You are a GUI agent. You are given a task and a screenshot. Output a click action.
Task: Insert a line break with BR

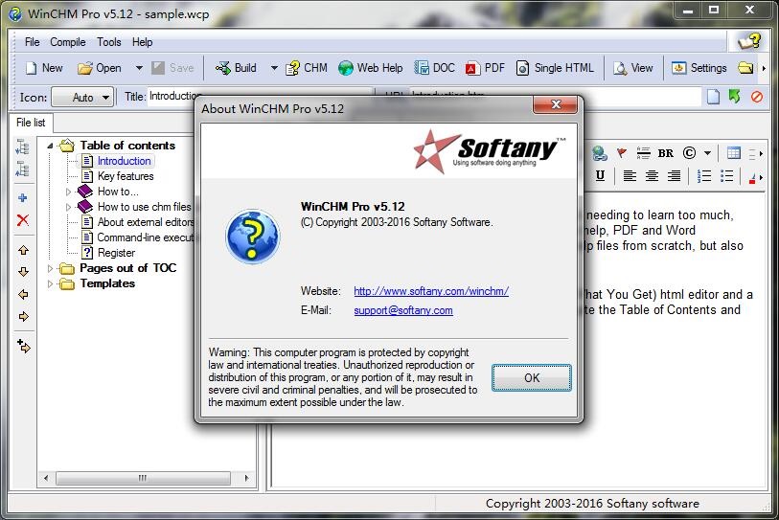point(666,153)
